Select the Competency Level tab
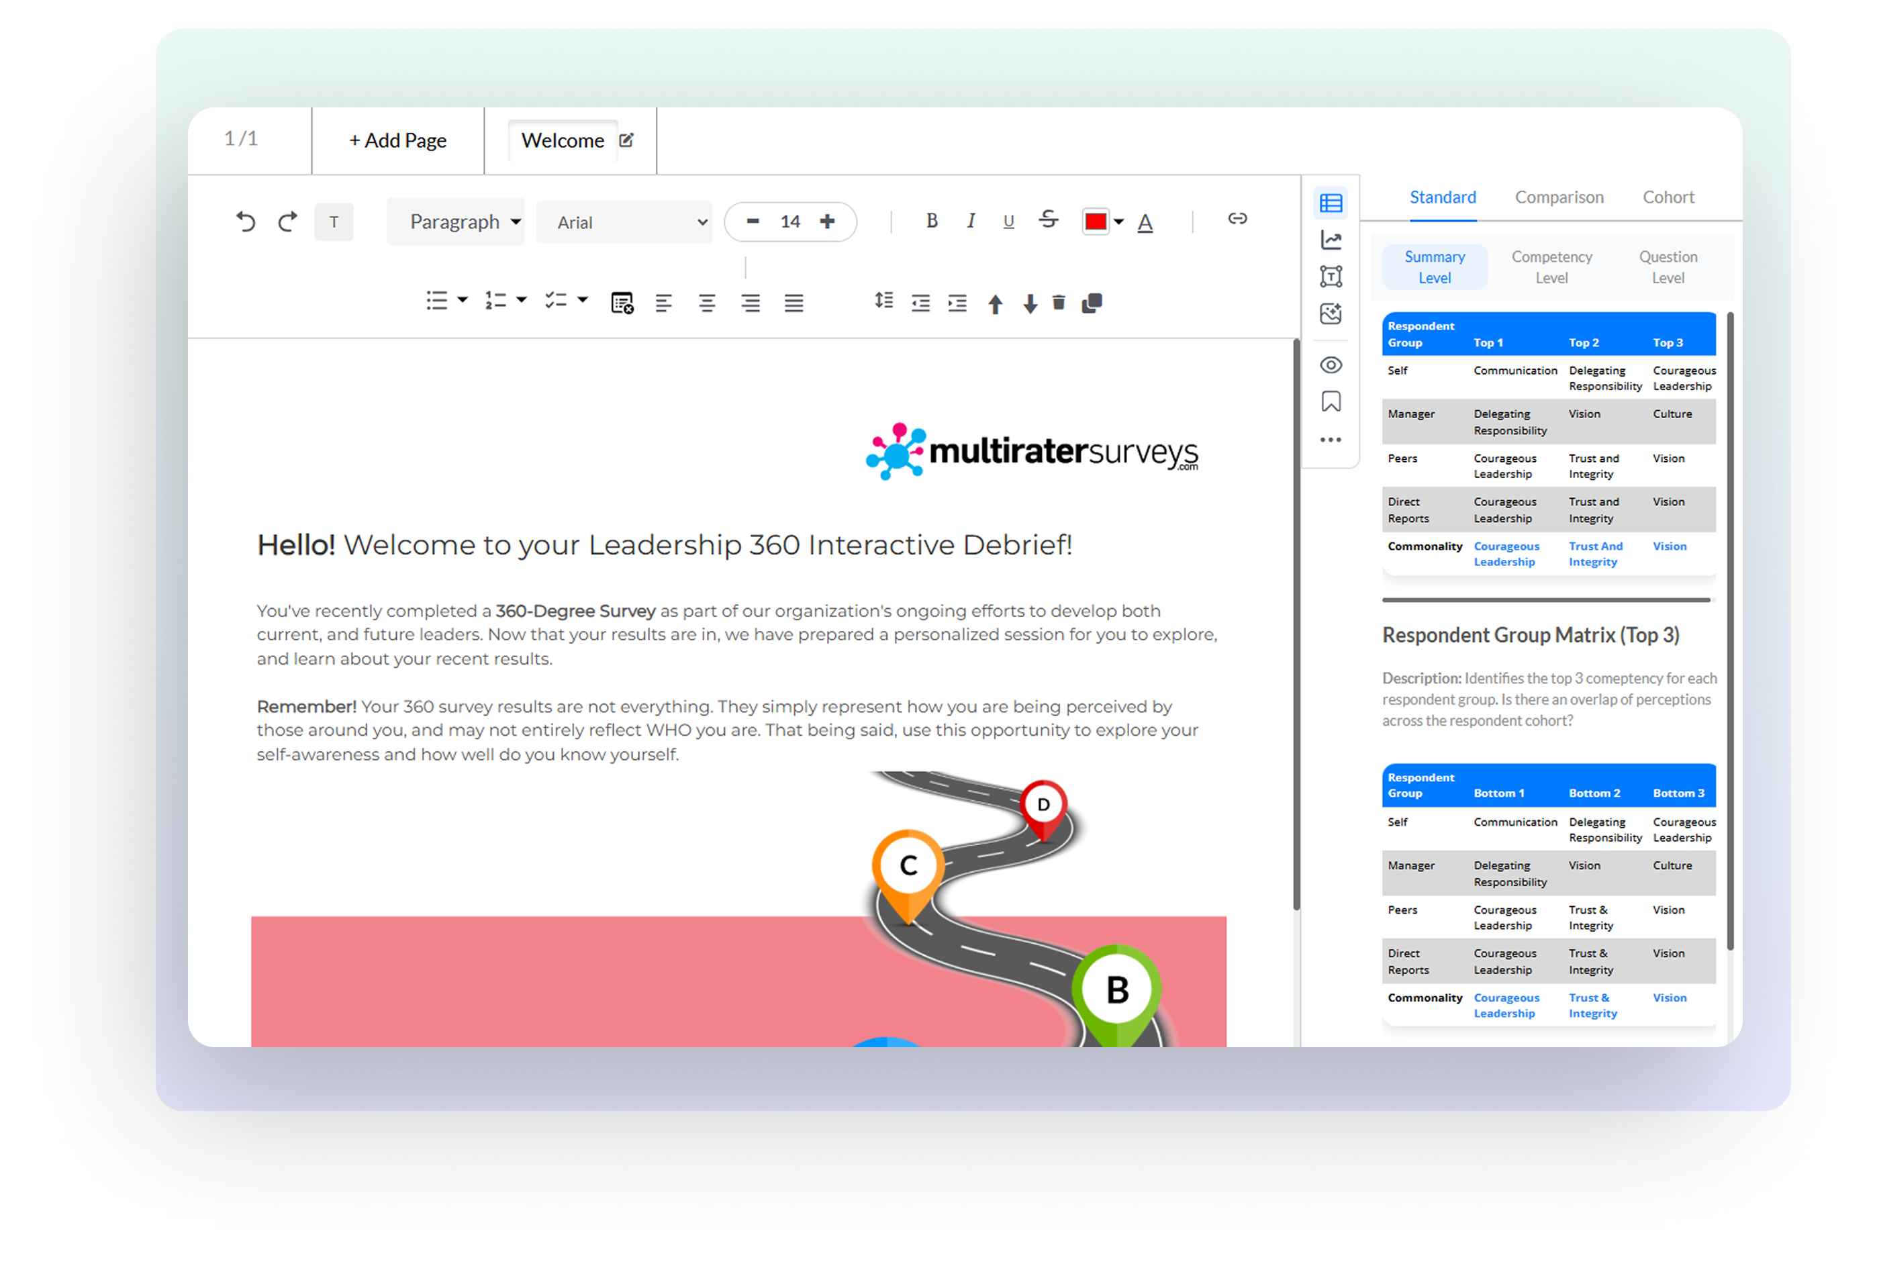Screen dimensions: 1877x1262 (x=1551, y=267)
